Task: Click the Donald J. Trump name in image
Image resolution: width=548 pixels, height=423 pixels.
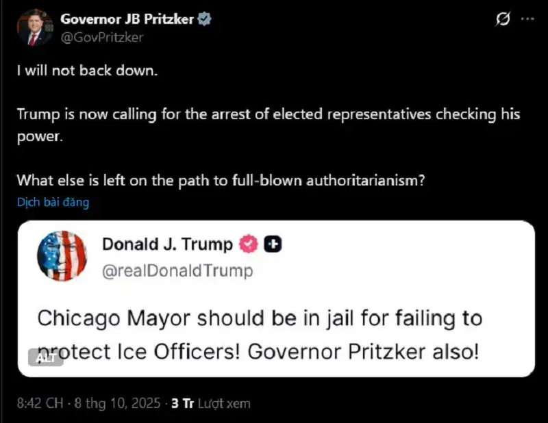Action: 167,244
